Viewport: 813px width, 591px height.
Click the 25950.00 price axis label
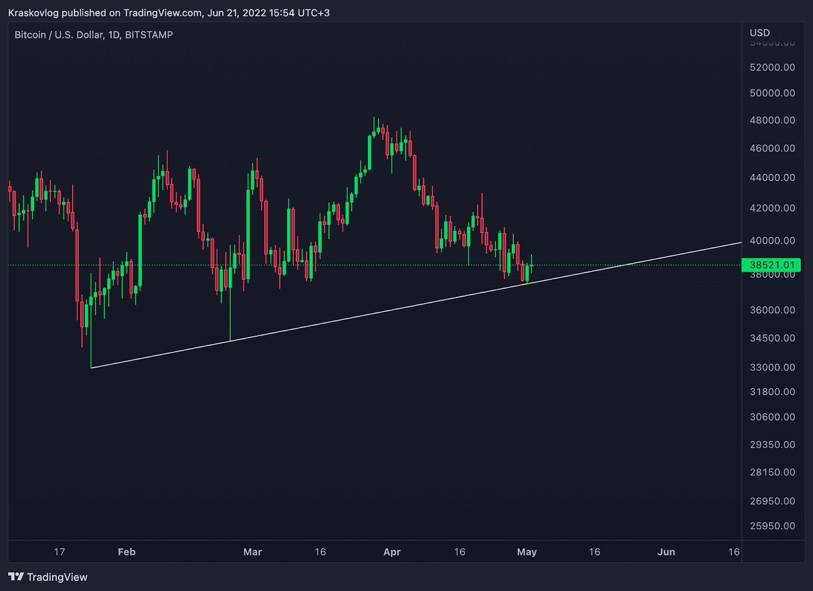(772, 526)
